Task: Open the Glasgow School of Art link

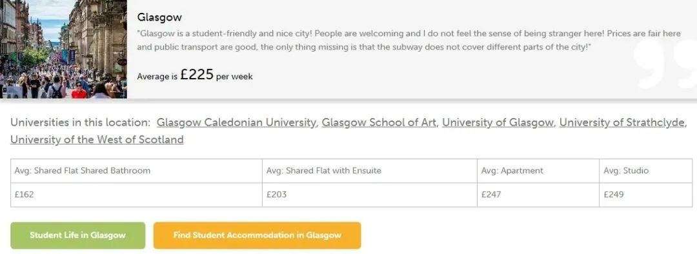Action: (379, 122)
